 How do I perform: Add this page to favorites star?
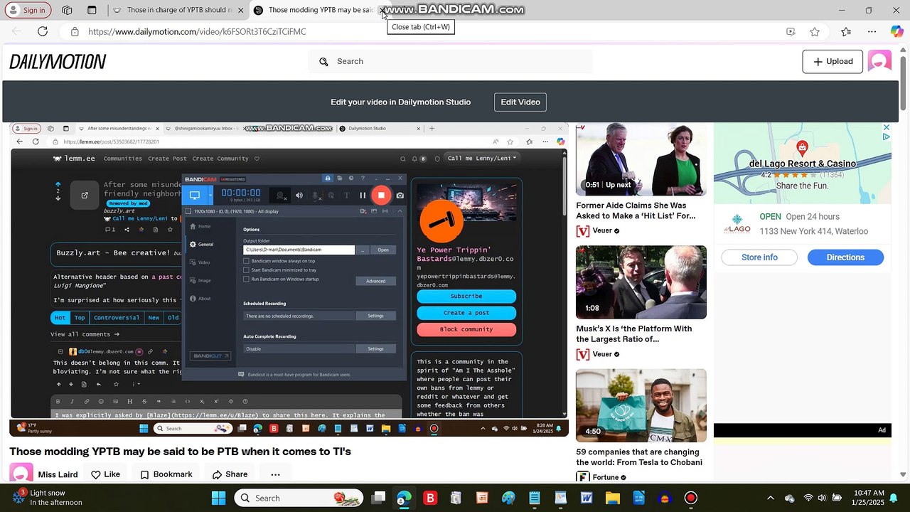pyautogui.click(x=815, y=31)
